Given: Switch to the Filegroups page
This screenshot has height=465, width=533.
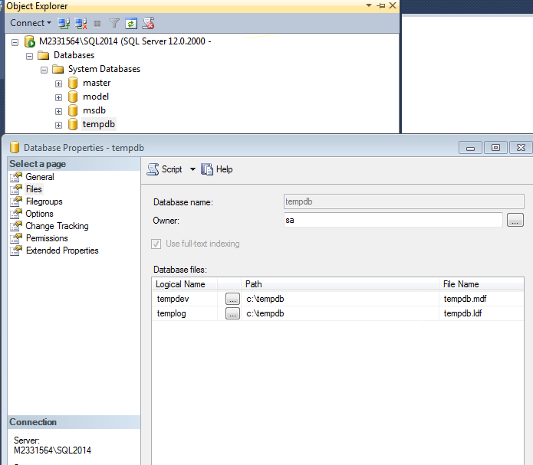Looking at the screenshot, I should (44, 201).
